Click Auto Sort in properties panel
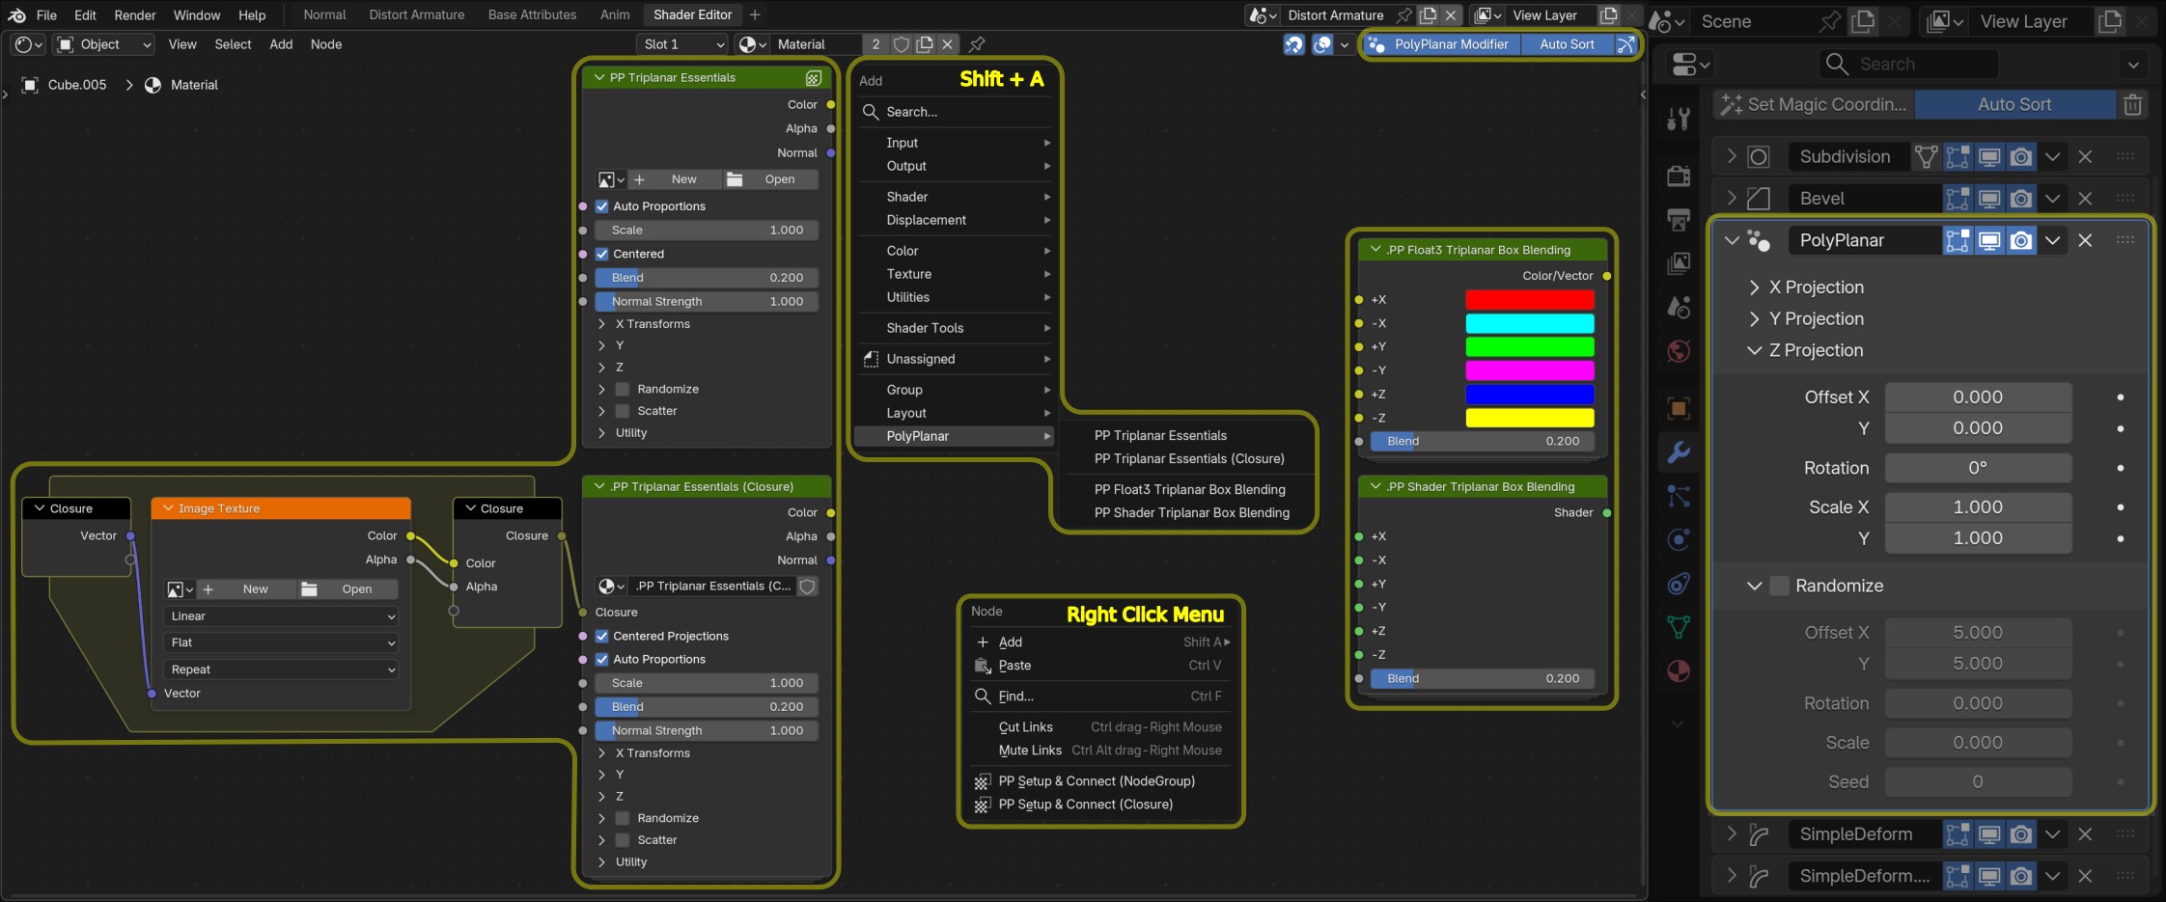The height and width of the screenshot is (902, 2166). (x=2014, y=104)
